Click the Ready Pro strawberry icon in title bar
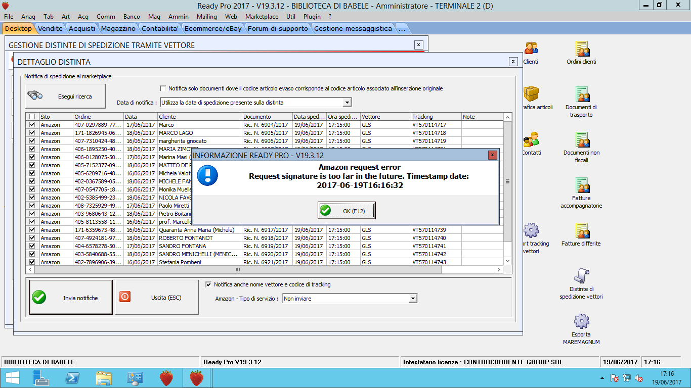 (6, 6)
